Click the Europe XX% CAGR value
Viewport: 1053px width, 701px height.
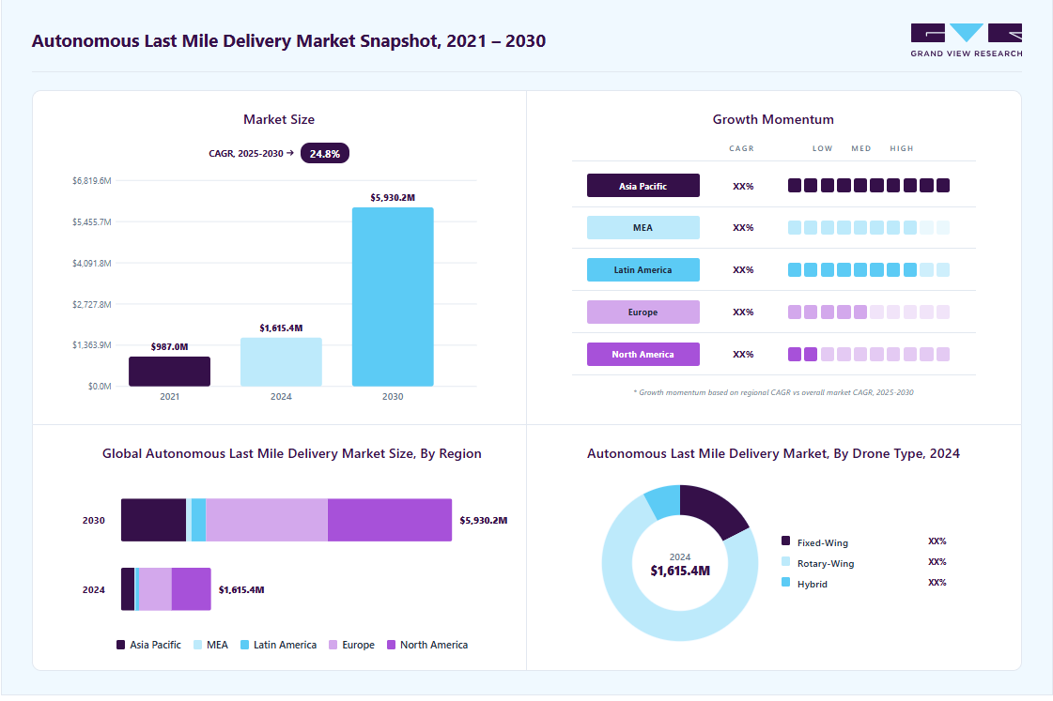[743, 312]
